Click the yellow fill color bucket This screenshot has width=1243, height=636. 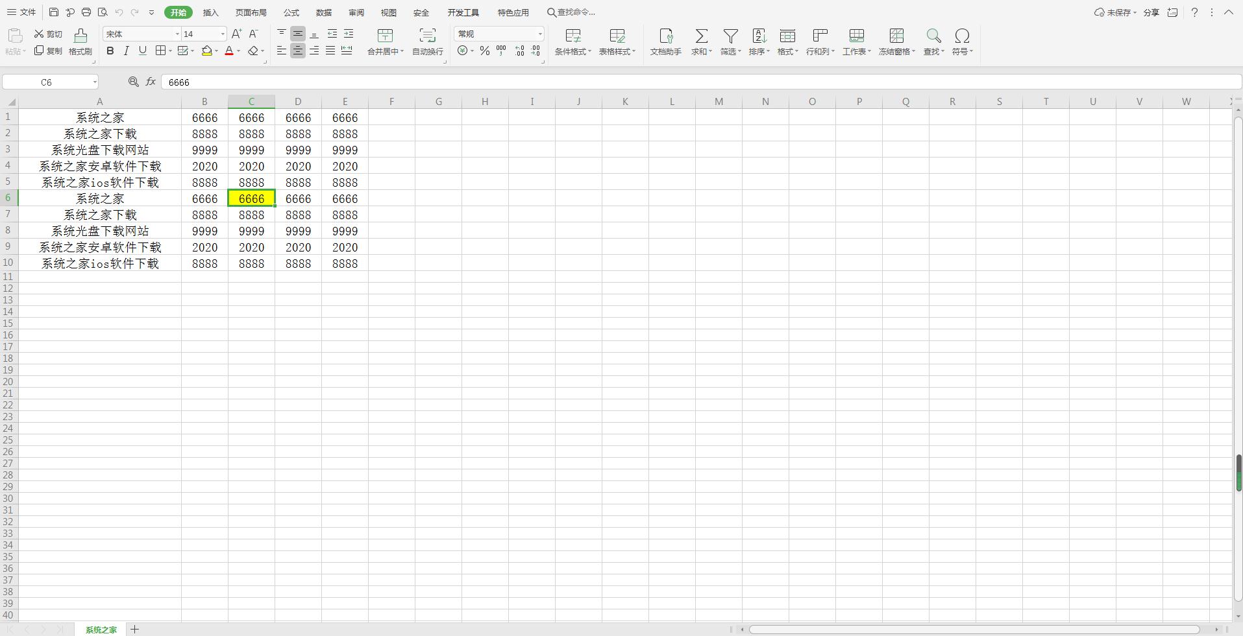click(x=206, y=51)
